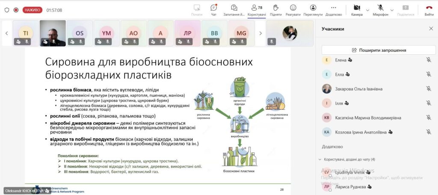Click the KB avatar of Касаткіна
The height and width of the screenshot is (195, 438).
(x=326, y=118)
